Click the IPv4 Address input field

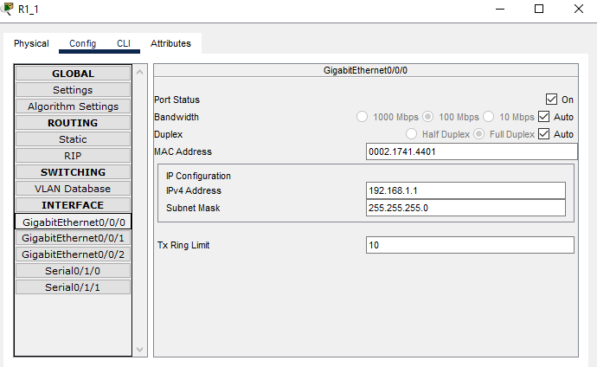[x=465, y=190]
